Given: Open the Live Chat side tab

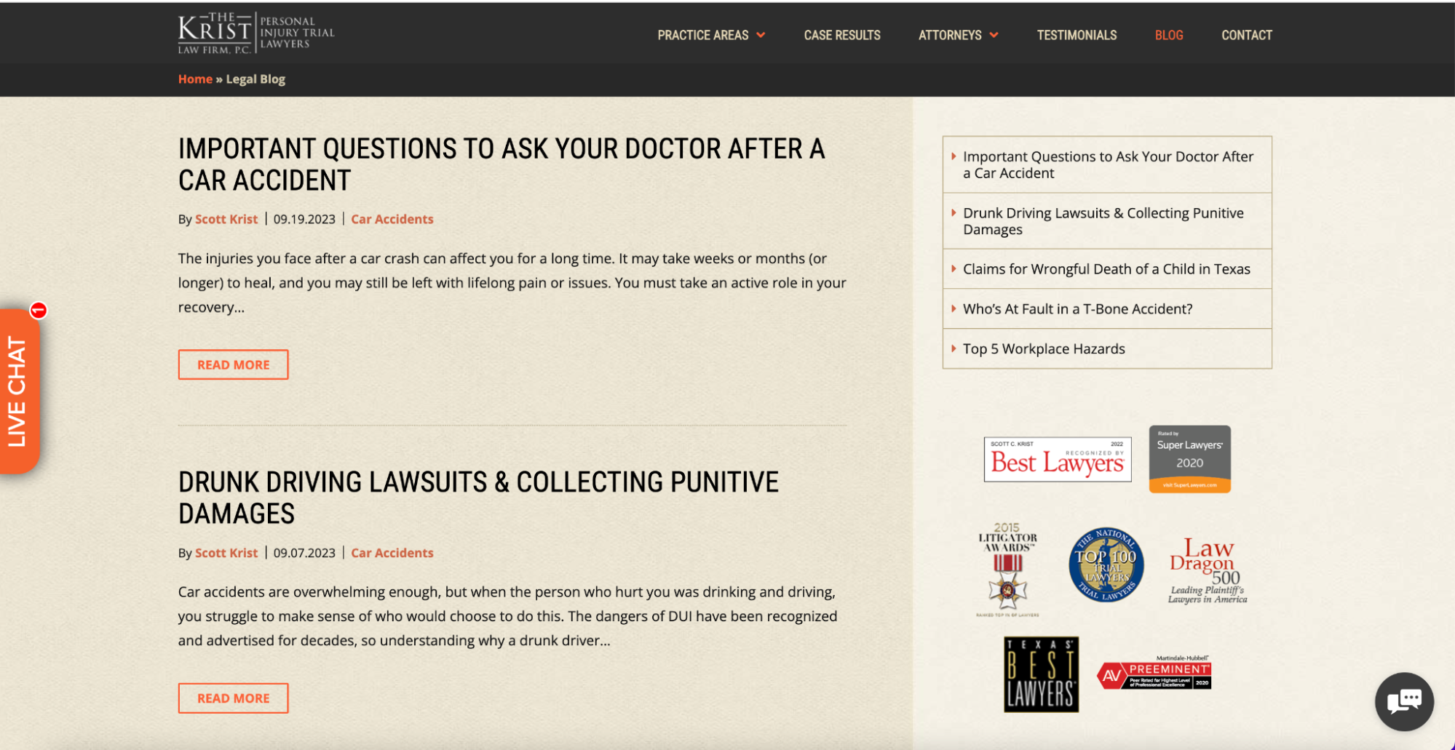Looking at the screenshot, I should pyautogui.click(x=19, y=391).
